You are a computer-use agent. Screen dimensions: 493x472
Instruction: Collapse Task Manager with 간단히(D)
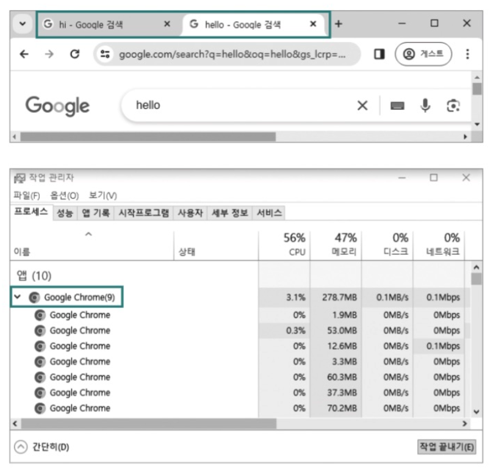click(42, 446)
